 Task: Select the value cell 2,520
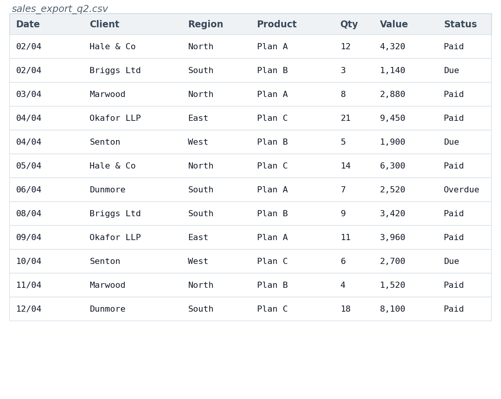(x=392, y=190)
